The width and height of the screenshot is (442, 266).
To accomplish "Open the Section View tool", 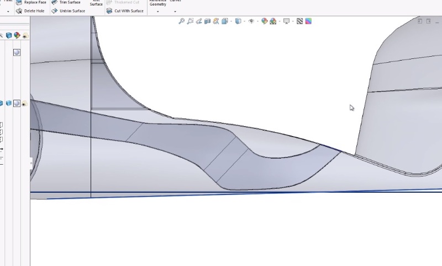I will coord(208,21).
